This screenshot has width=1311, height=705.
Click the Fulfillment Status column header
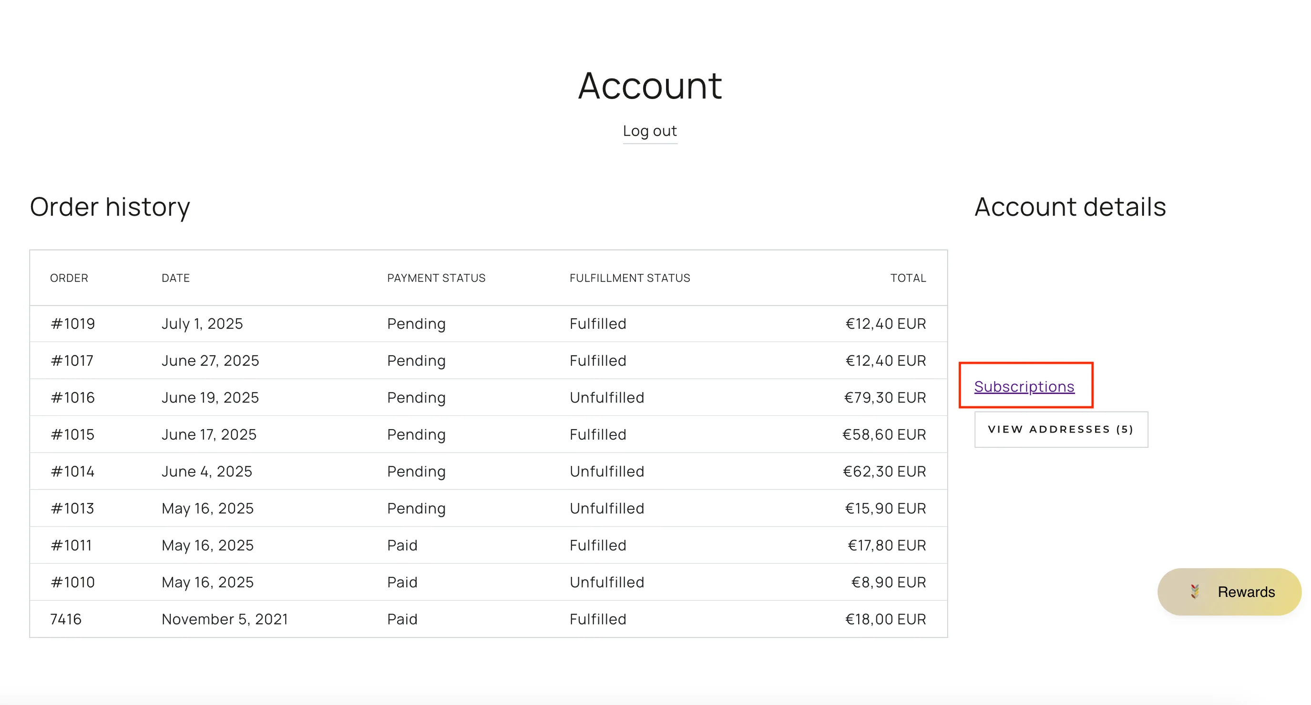(630, 278)
